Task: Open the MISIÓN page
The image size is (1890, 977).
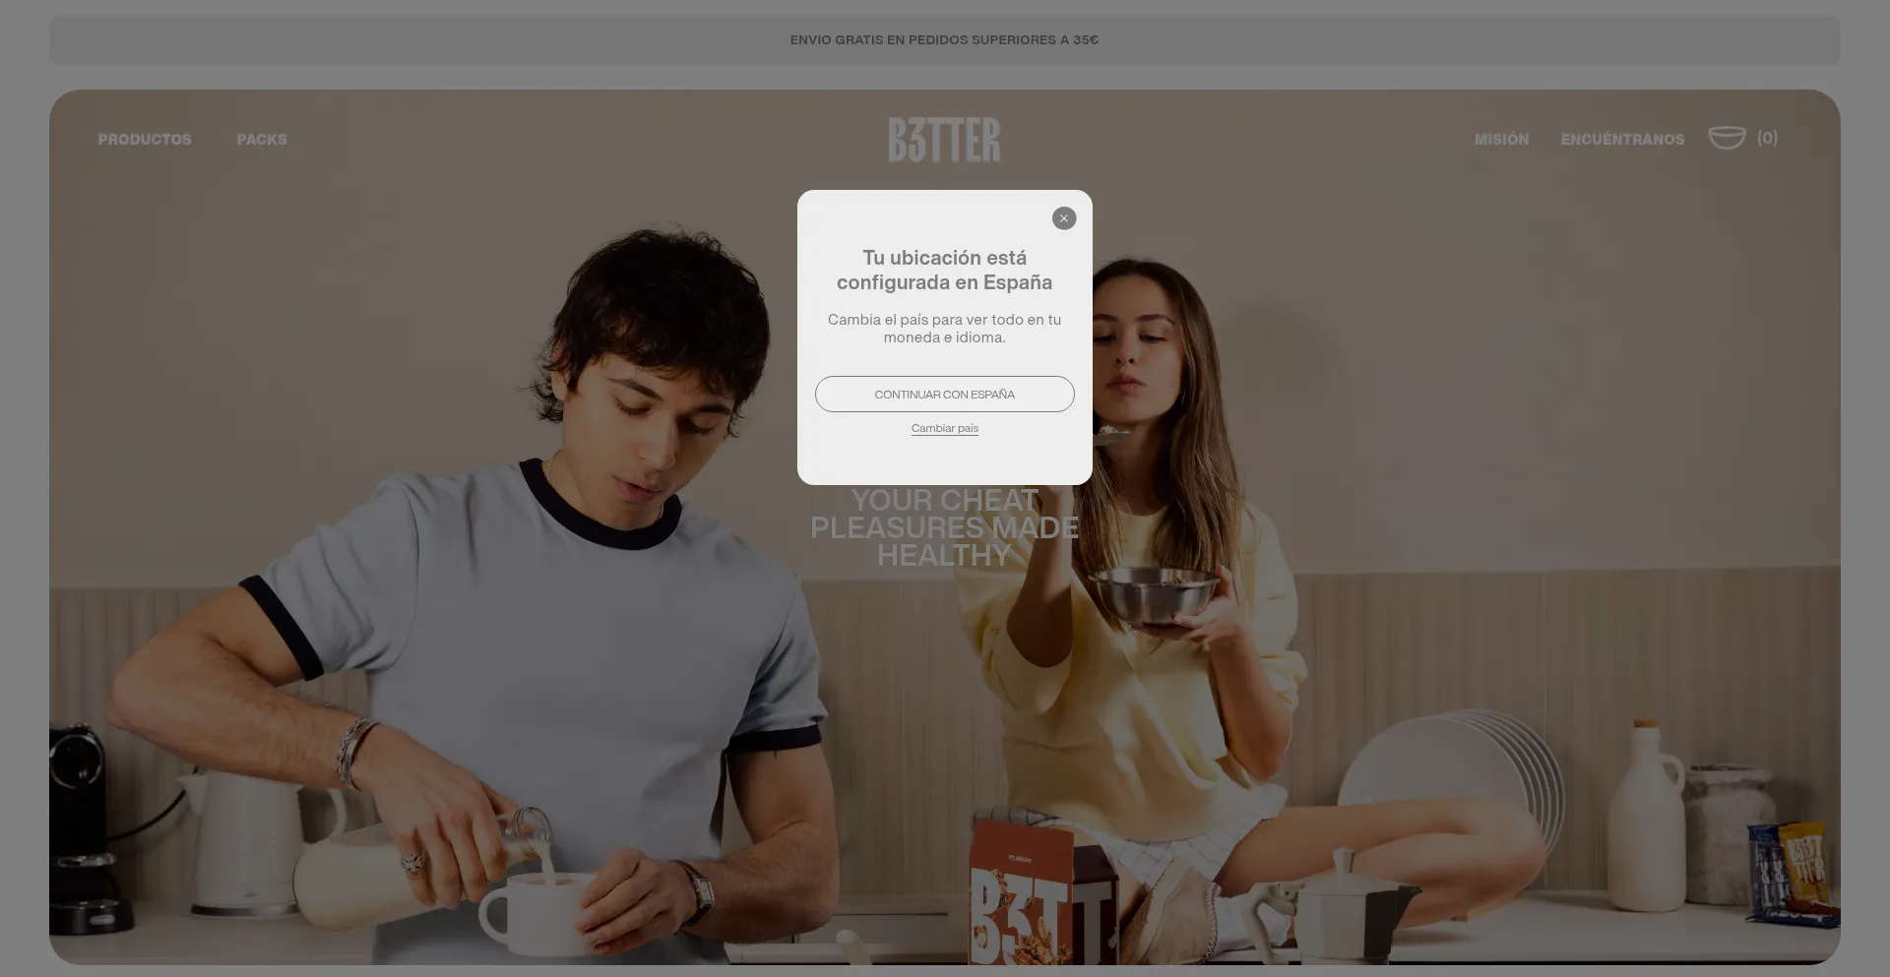Action: pyautogui.click(x=1501, y=140)
